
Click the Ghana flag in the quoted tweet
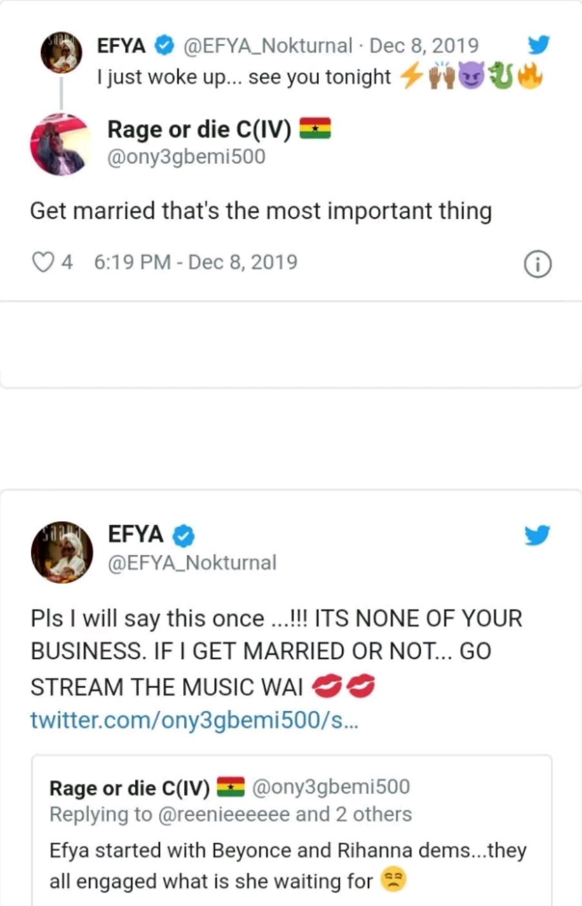[230, 787]
